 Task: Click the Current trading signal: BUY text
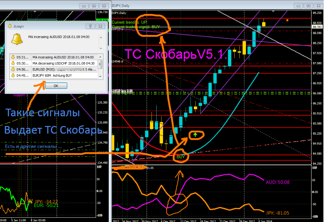pos(136,27)
